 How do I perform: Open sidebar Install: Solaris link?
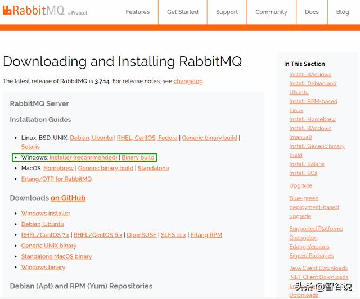[x=307, y=164]
